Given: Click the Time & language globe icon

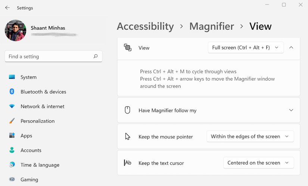Looking at the screenshot, I should click(12, 165).
